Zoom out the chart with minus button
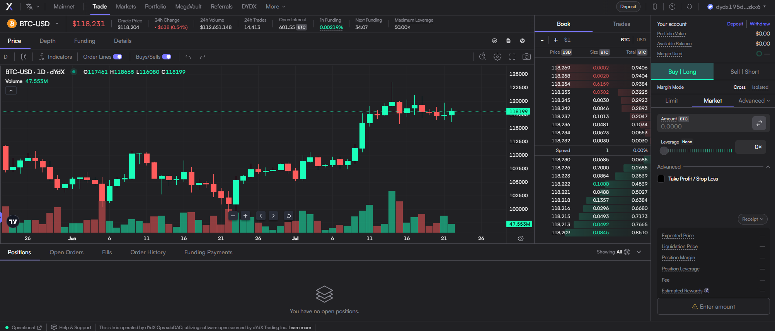 point(233,216)
